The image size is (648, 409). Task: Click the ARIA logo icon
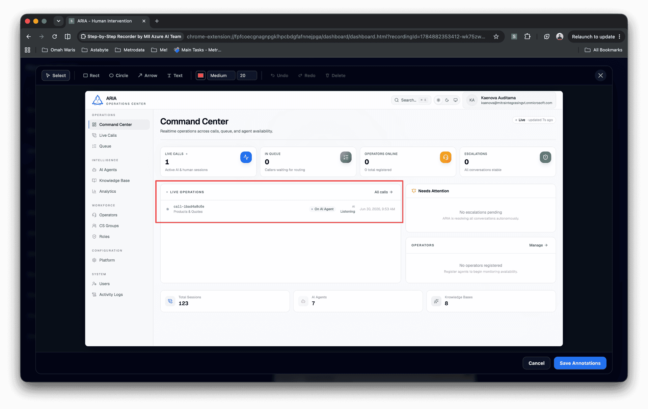[98, 100]
